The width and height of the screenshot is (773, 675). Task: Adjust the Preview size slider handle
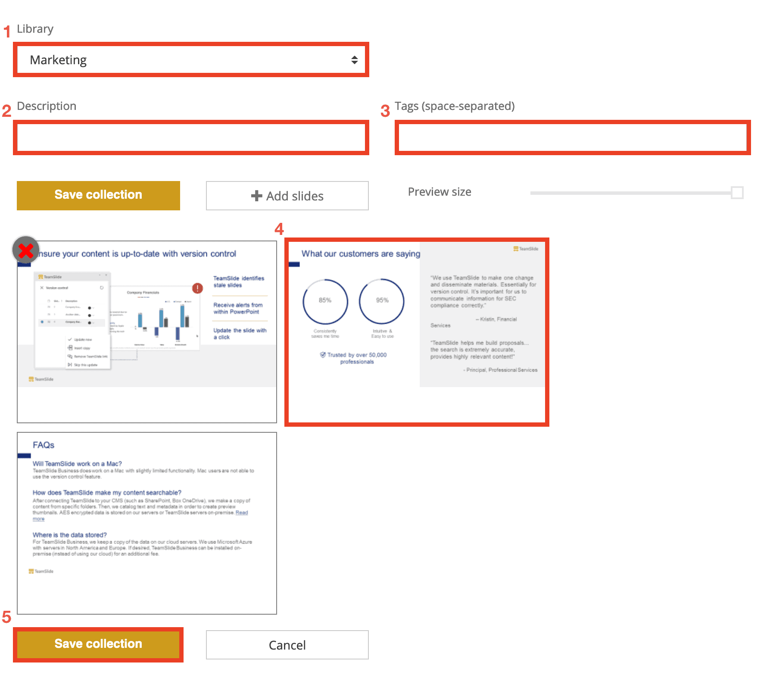[x=737, y=192]
